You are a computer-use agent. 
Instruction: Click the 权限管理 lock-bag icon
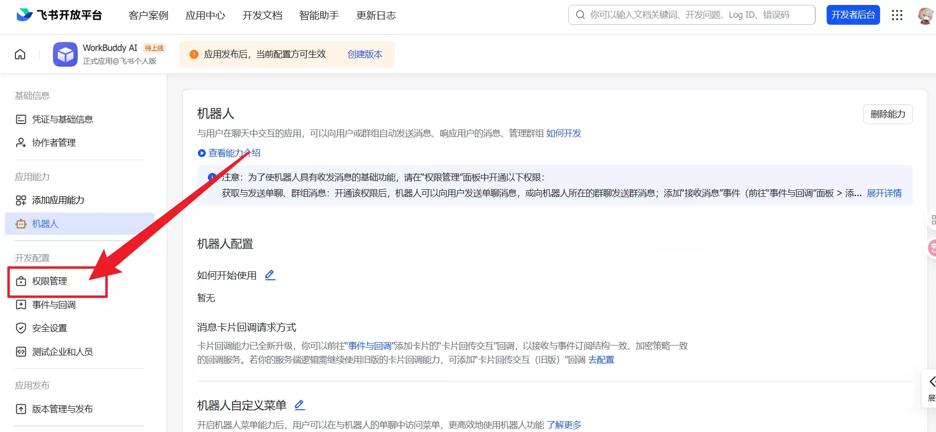(x=21, y=281)
